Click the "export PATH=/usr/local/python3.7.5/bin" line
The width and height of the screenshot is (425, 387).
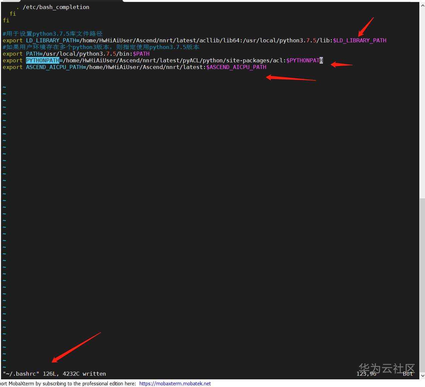click(x=76, y=54)
